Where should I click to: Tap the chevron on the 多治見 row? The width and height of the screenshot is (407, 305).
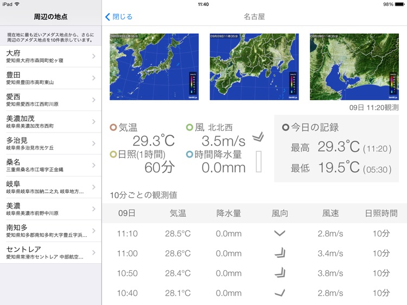(x=94, y=144)
